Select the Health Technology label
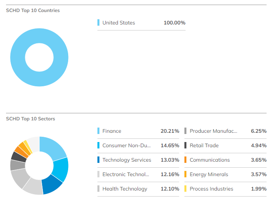 [x=125, y=189]
